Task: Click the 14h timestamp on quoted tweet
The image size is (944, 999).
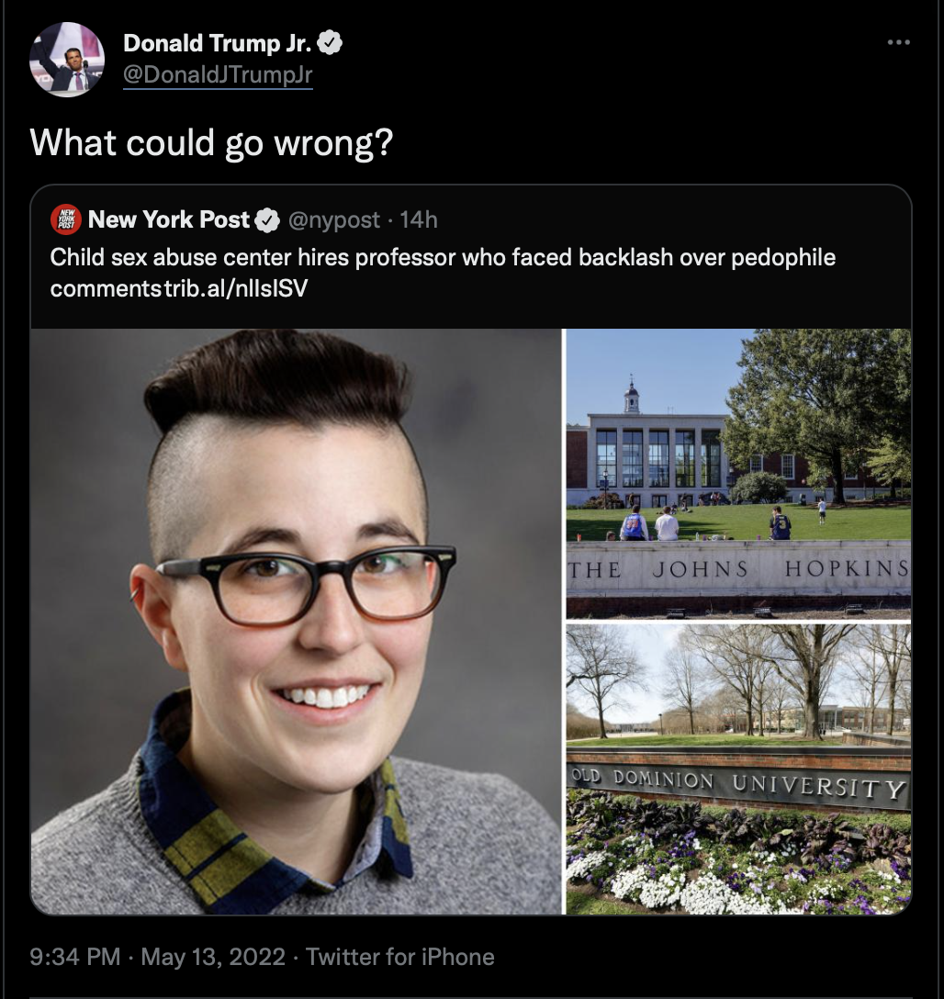Action: tap(419, 219)
